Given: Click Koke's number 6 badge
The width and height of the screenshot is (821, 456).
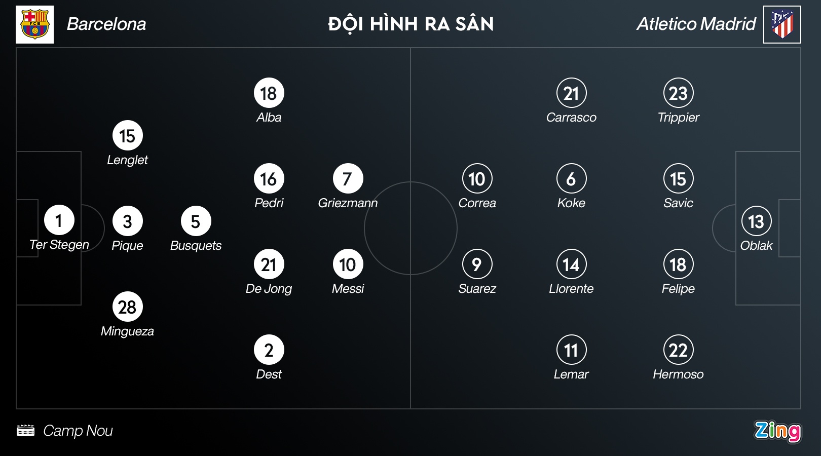Looking at the screenshot, I should pos(571,178).
